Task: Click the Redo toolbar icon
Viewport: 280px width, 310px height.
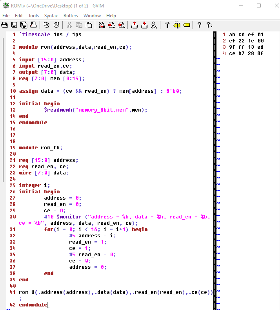Action: pyautogui.click(x=56, y=25)
